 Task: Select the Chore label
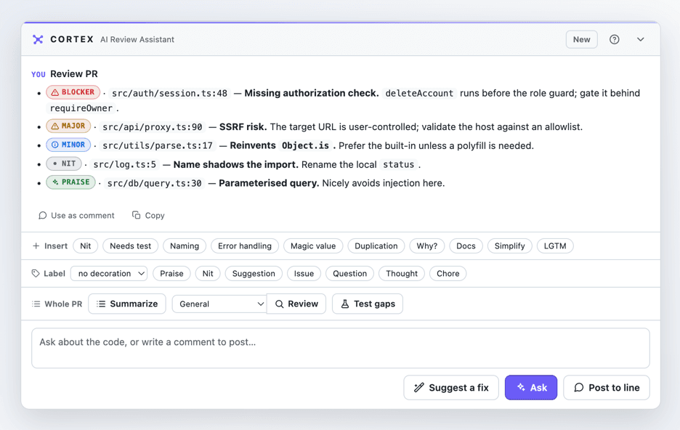448,274
